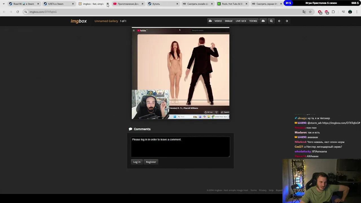Click chat username Cezi27
This screenshot has width=361, height=203.
tap(299, 147)
